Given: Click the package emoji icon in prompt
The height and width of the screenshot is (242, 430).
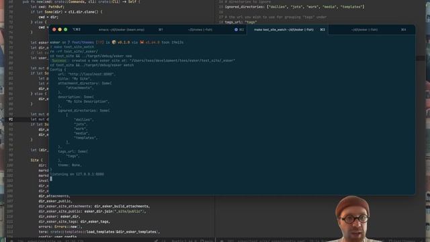Looking at the screenshot, I should pos(114,42).
